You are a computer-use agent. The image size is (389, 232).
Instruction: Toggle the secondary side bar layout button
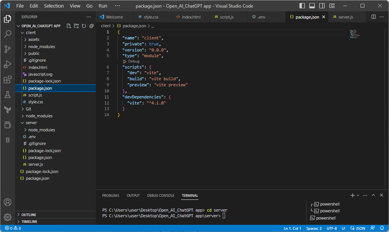[322, 6]
